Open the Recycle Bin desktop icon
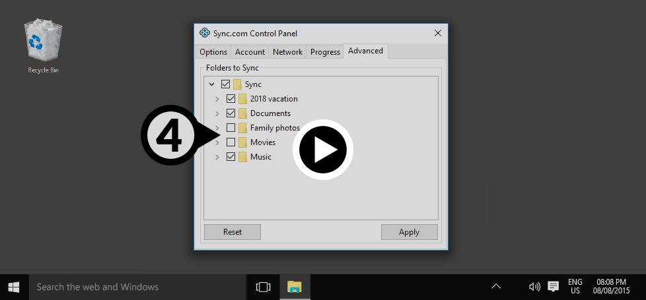The height and width of the screenshot is (300, 646). click(x=43, y=45)
